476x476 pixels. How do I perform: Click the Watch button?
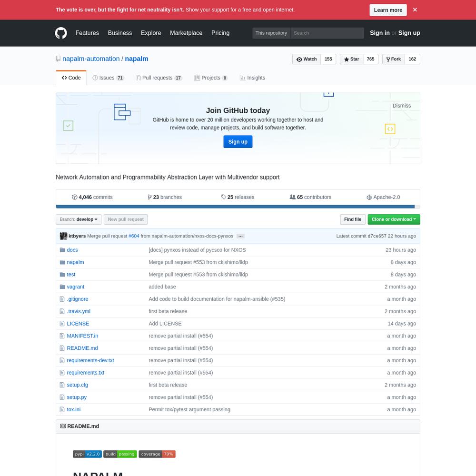[306, 59]
